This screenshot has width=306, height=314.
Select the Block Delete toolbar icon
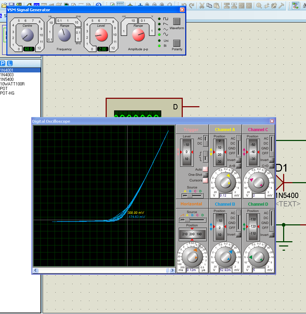click(249, 5)
